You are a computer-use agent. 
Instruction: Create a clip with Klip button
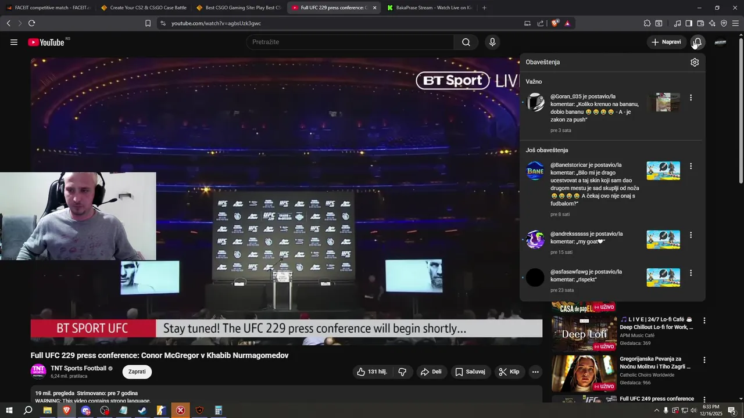[x=509, y=372]
